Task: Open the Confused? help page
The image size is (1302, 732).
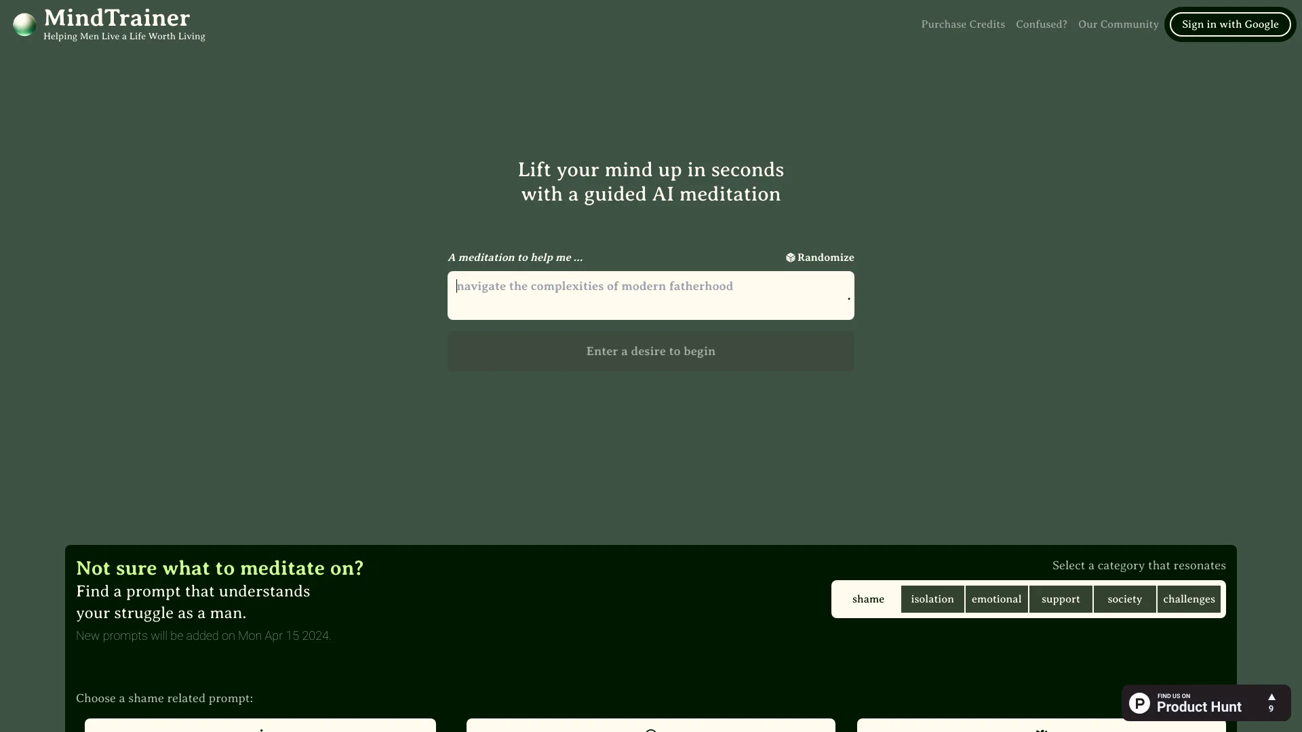Action: pyautogui.click(x=1041, y=24)
